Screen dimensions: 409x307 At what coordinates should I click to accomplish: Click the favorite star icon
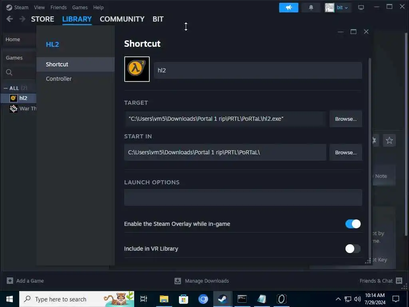[389, 140]
